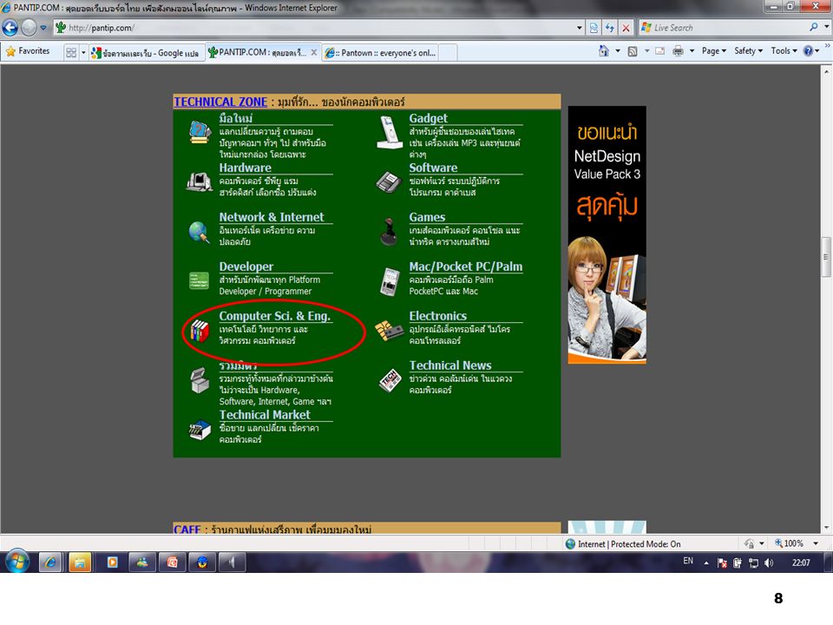Click the Technical Market stall icon
This screenshot has width=833, height=625.
(200, 430)
